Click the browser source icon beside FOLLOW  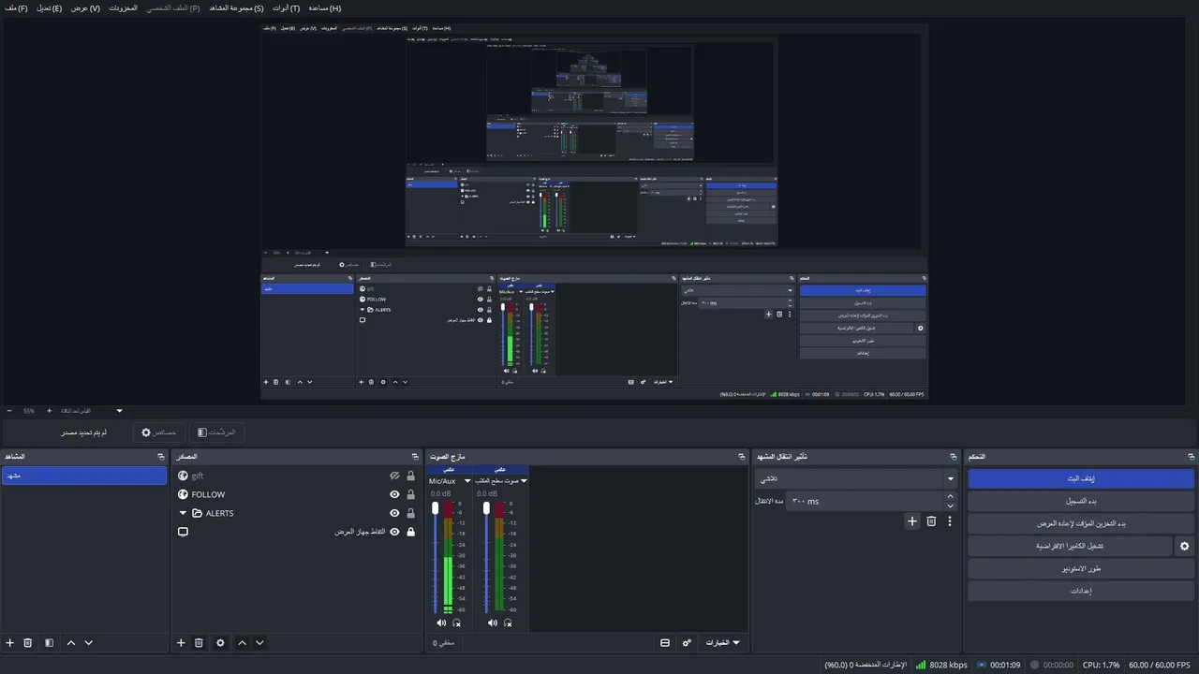[x=183, y=494]
